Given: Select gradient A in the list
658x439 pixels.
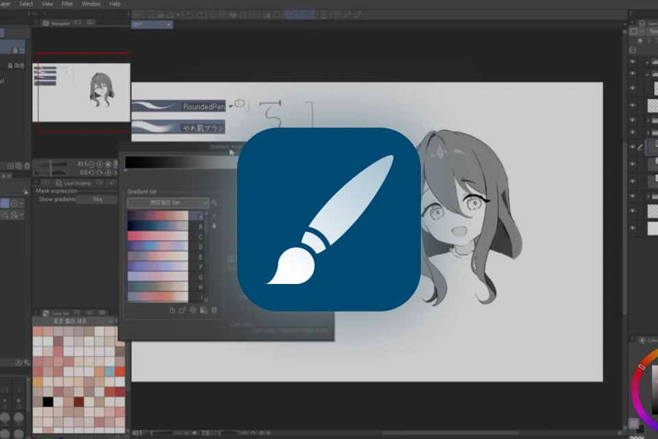Looking at the screenshot, I should (x=166, y=216).
